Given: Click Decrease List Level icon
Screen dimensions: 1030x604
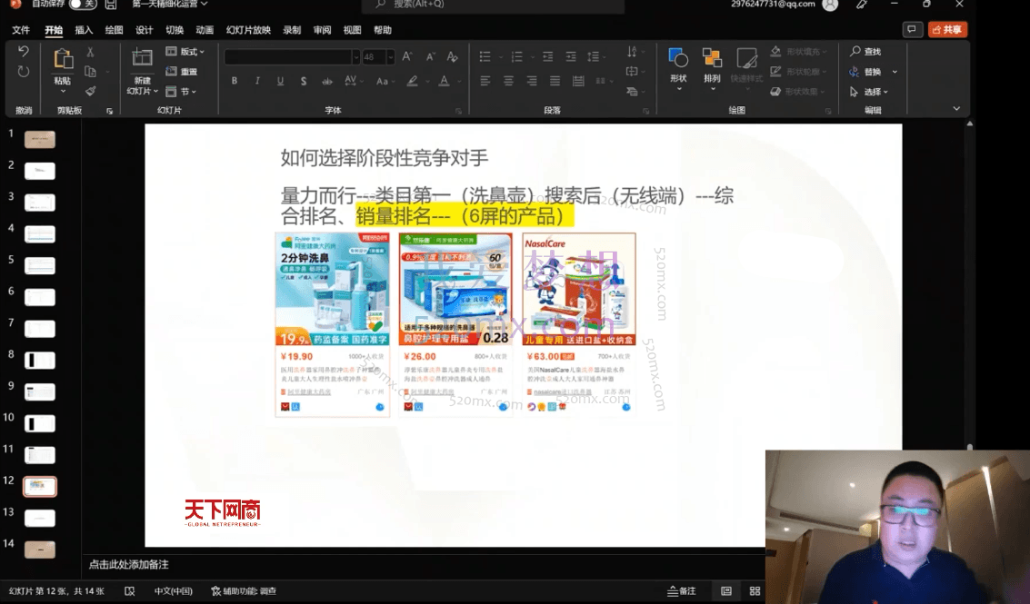Looking at the screenshot, I should tap(548, 57).
